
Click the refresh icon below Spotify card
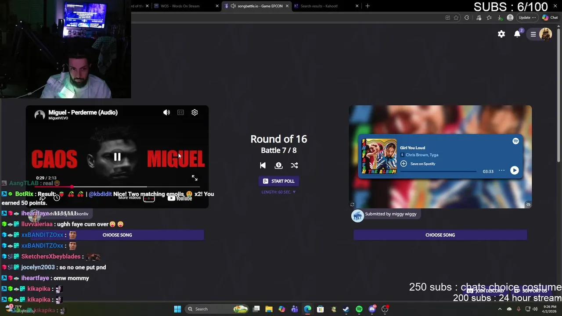pos(352,205)
